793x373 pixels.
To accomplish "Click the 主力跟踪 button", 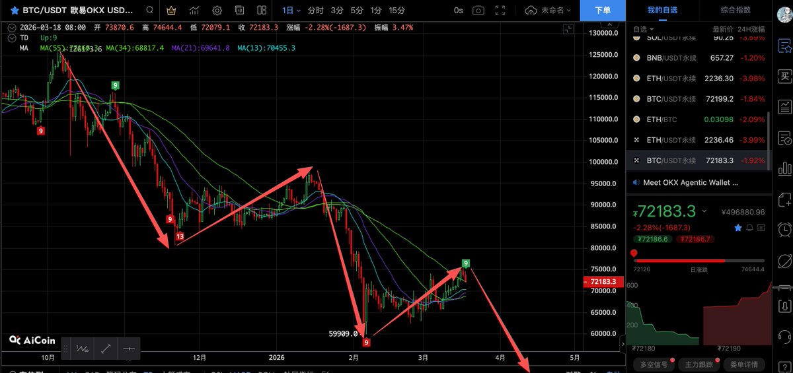I will [x=699, y=364].
